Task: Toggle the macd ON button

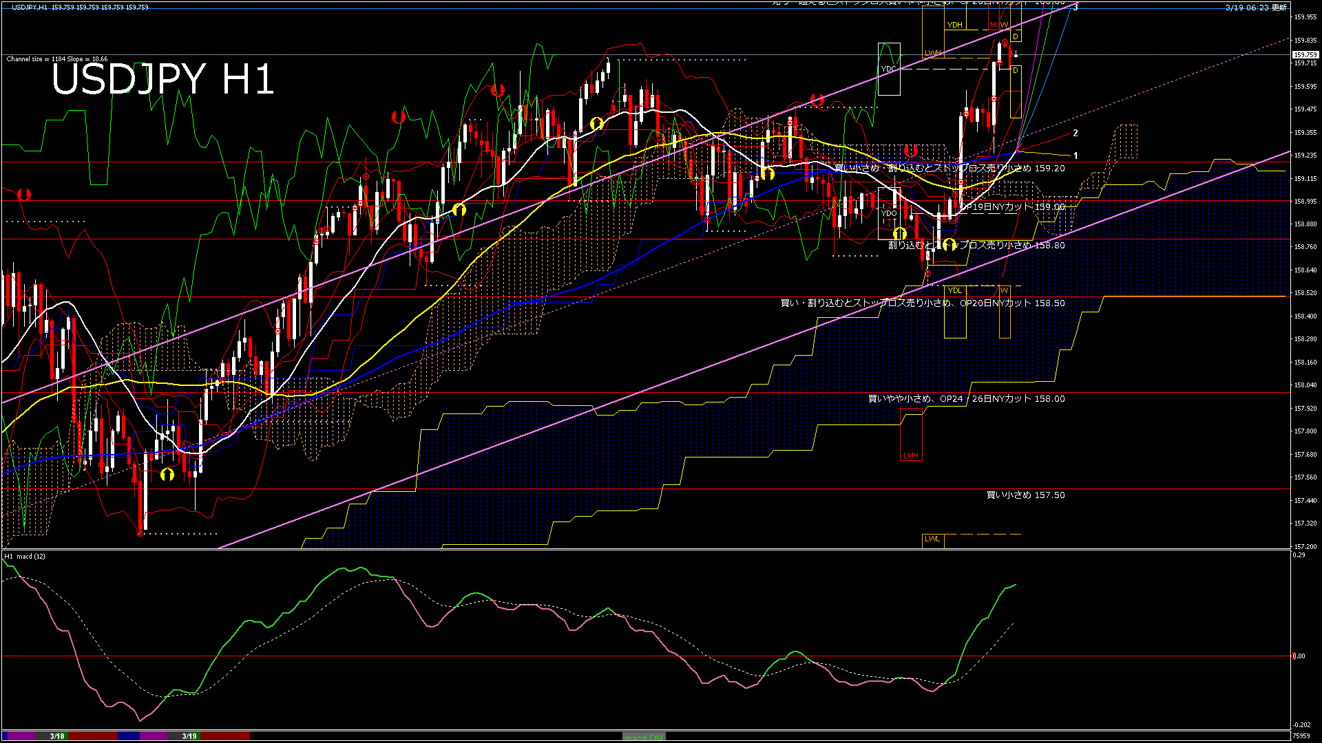Action: [x=644, y=737]
